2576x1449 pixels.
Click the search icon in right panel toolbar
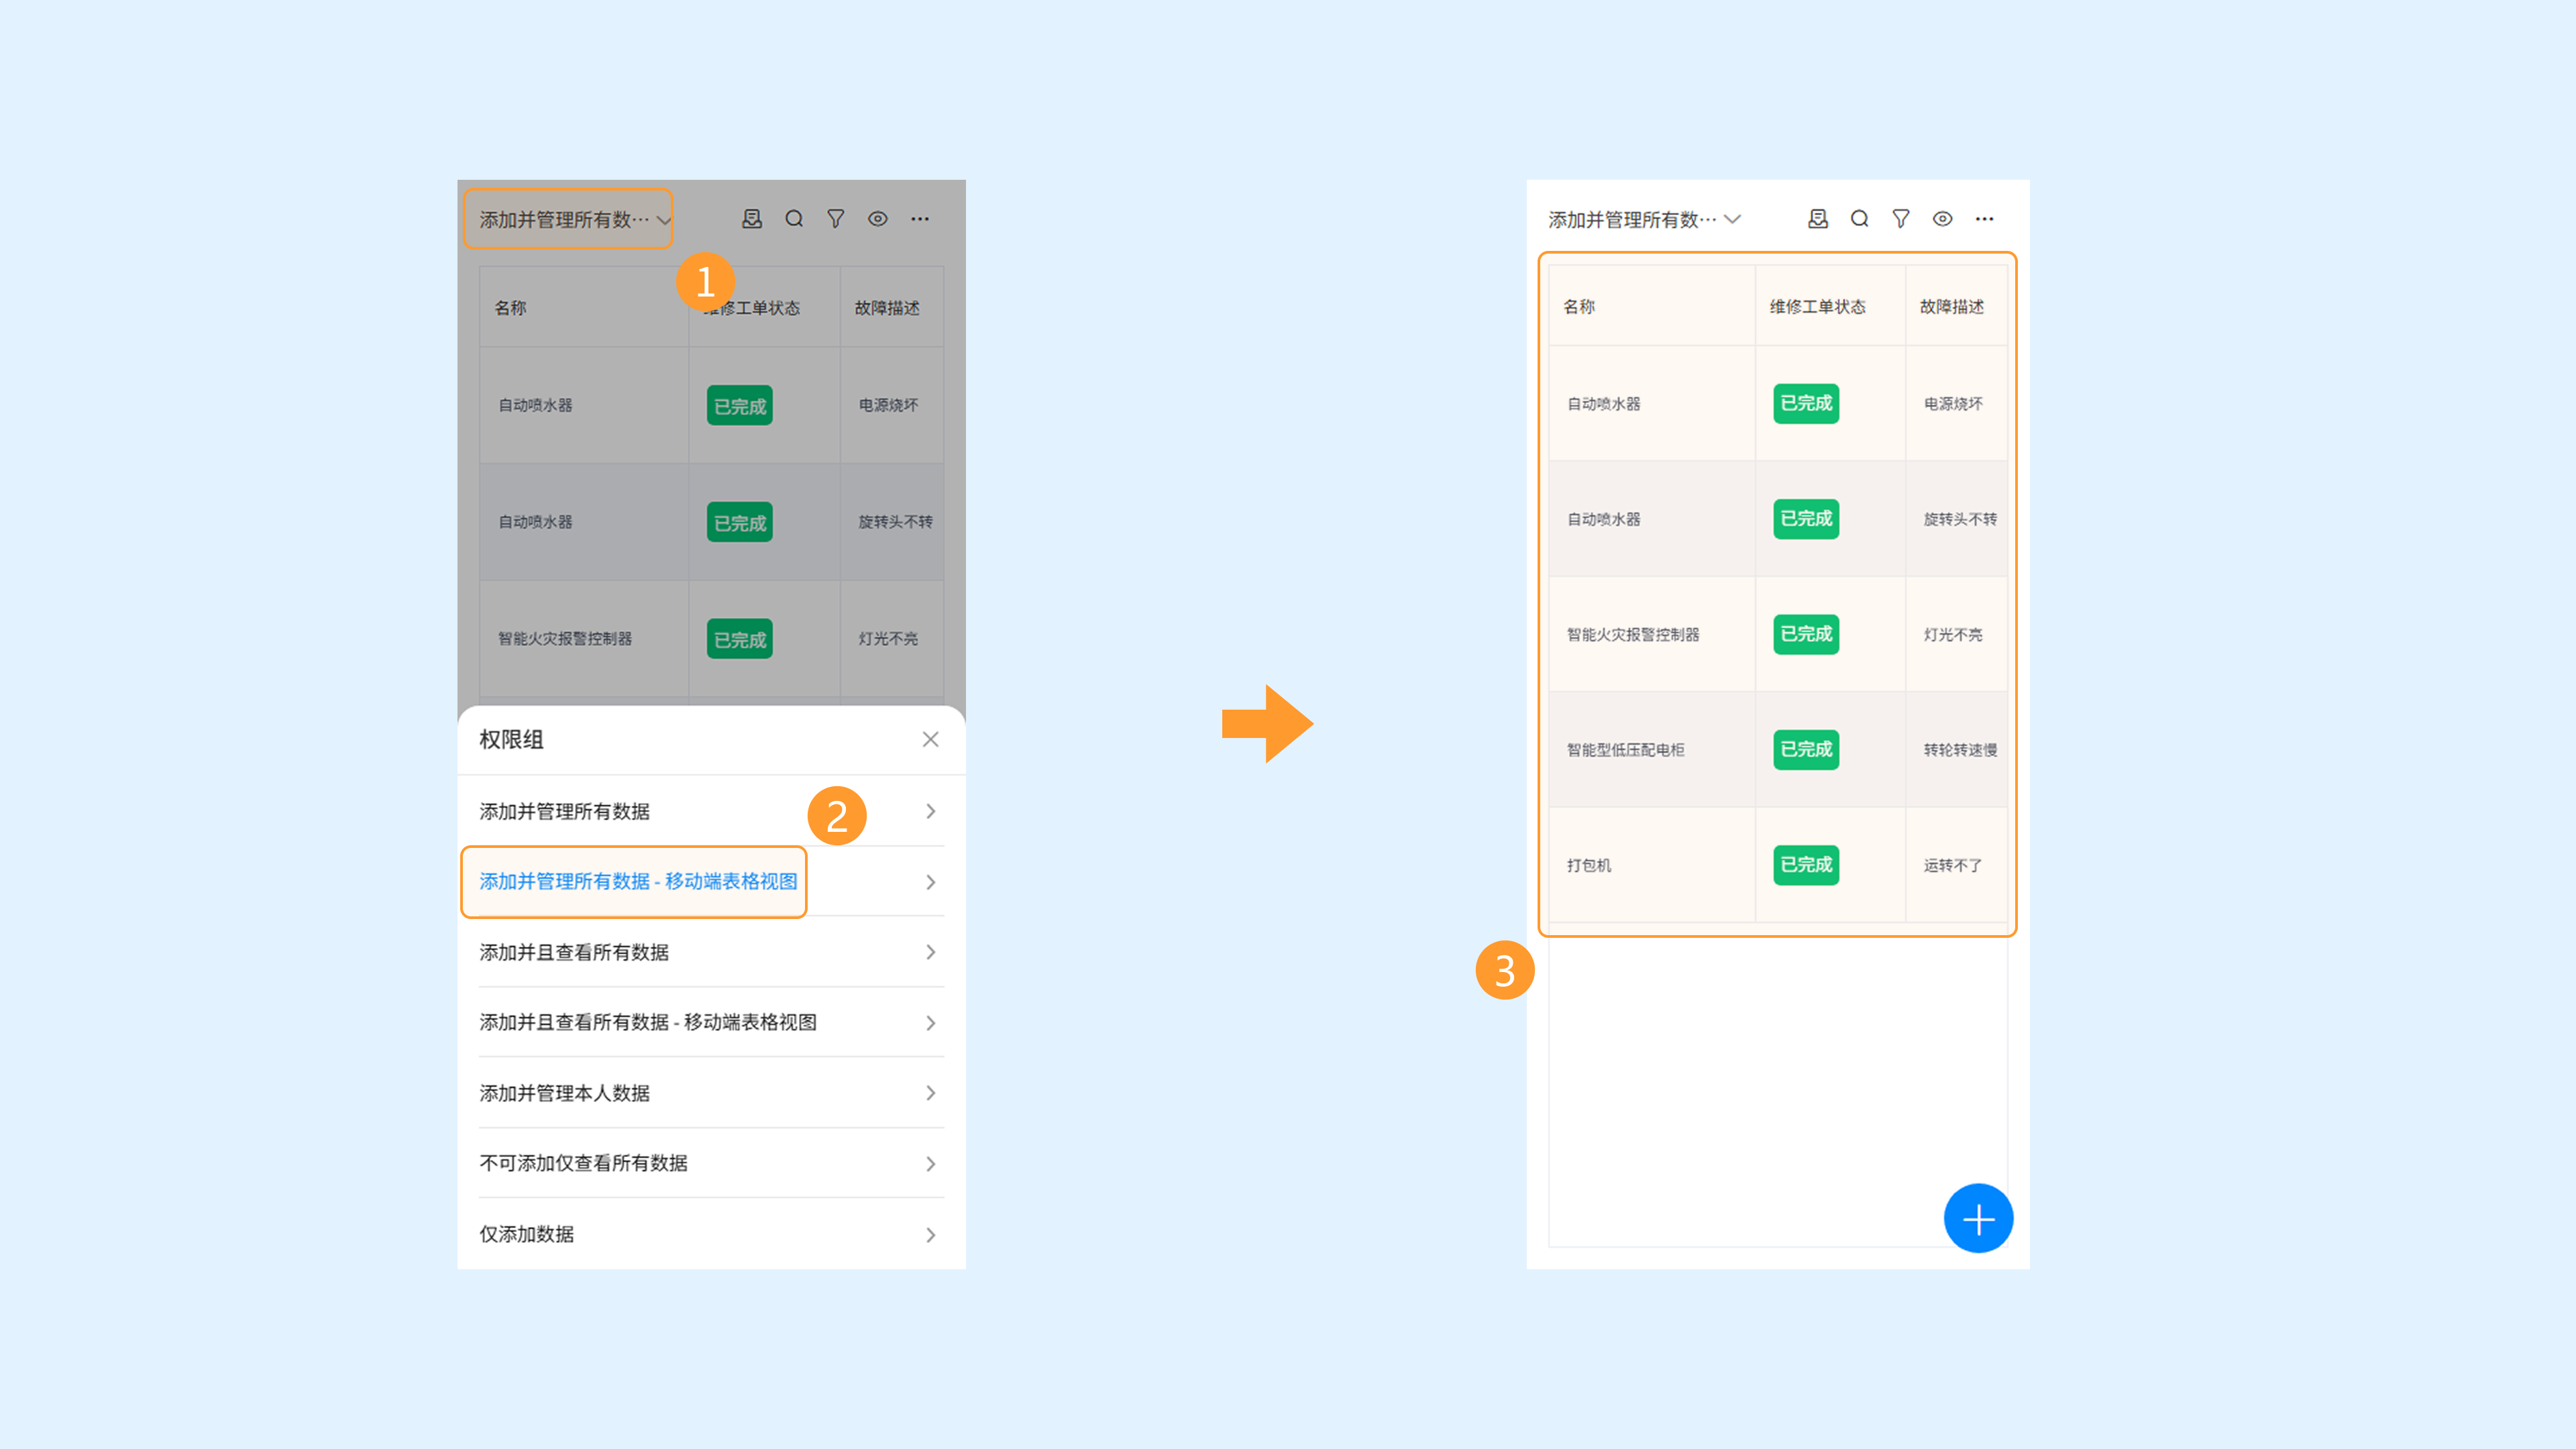(1859, 219)
